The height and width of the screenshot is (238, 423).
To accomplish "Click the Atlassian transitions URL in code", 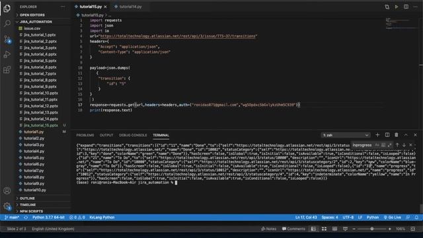I will (178, 36).
